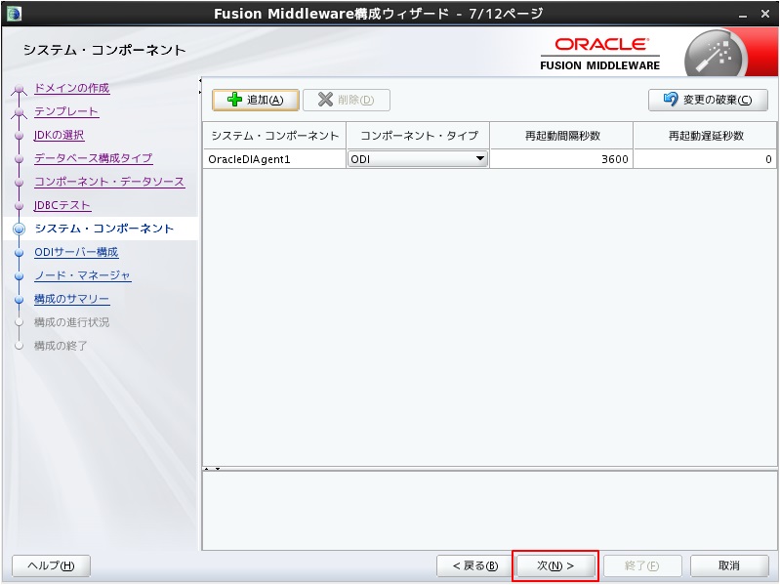Click the 再起動遅延秒数 column header
The width and height of the screenshot is (780, 585).
(x=705, y=136)
